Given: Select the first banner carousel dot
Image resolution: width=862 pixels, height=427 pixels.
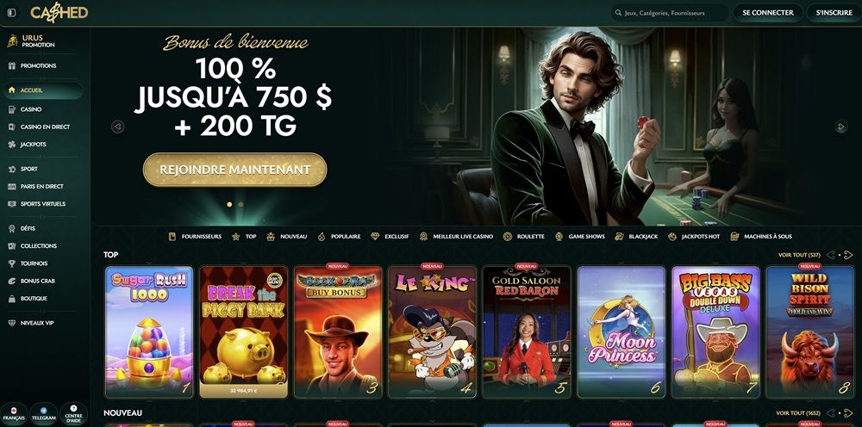Looking at the screenshot, I should pos(229,204).
